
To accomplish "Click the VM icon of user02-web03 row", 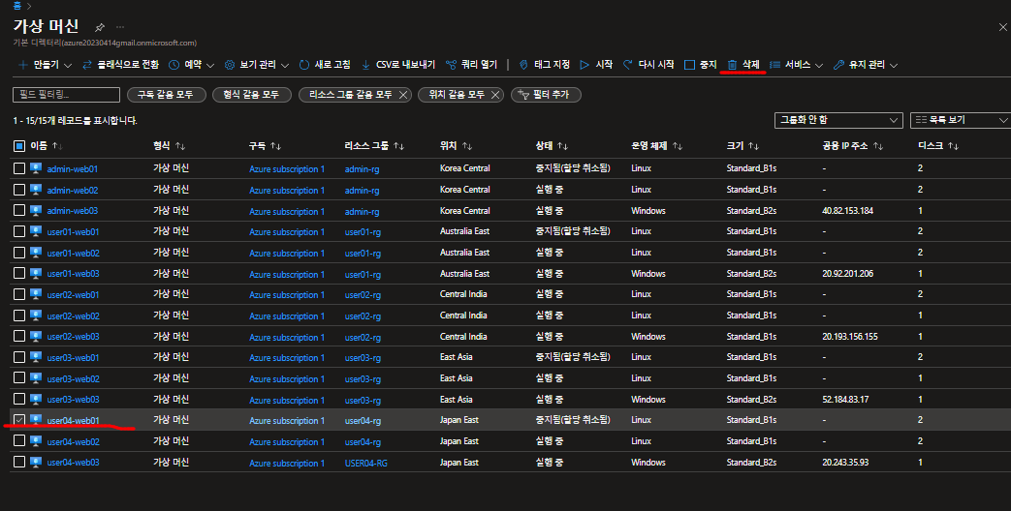I will click(x=36, y=336).
